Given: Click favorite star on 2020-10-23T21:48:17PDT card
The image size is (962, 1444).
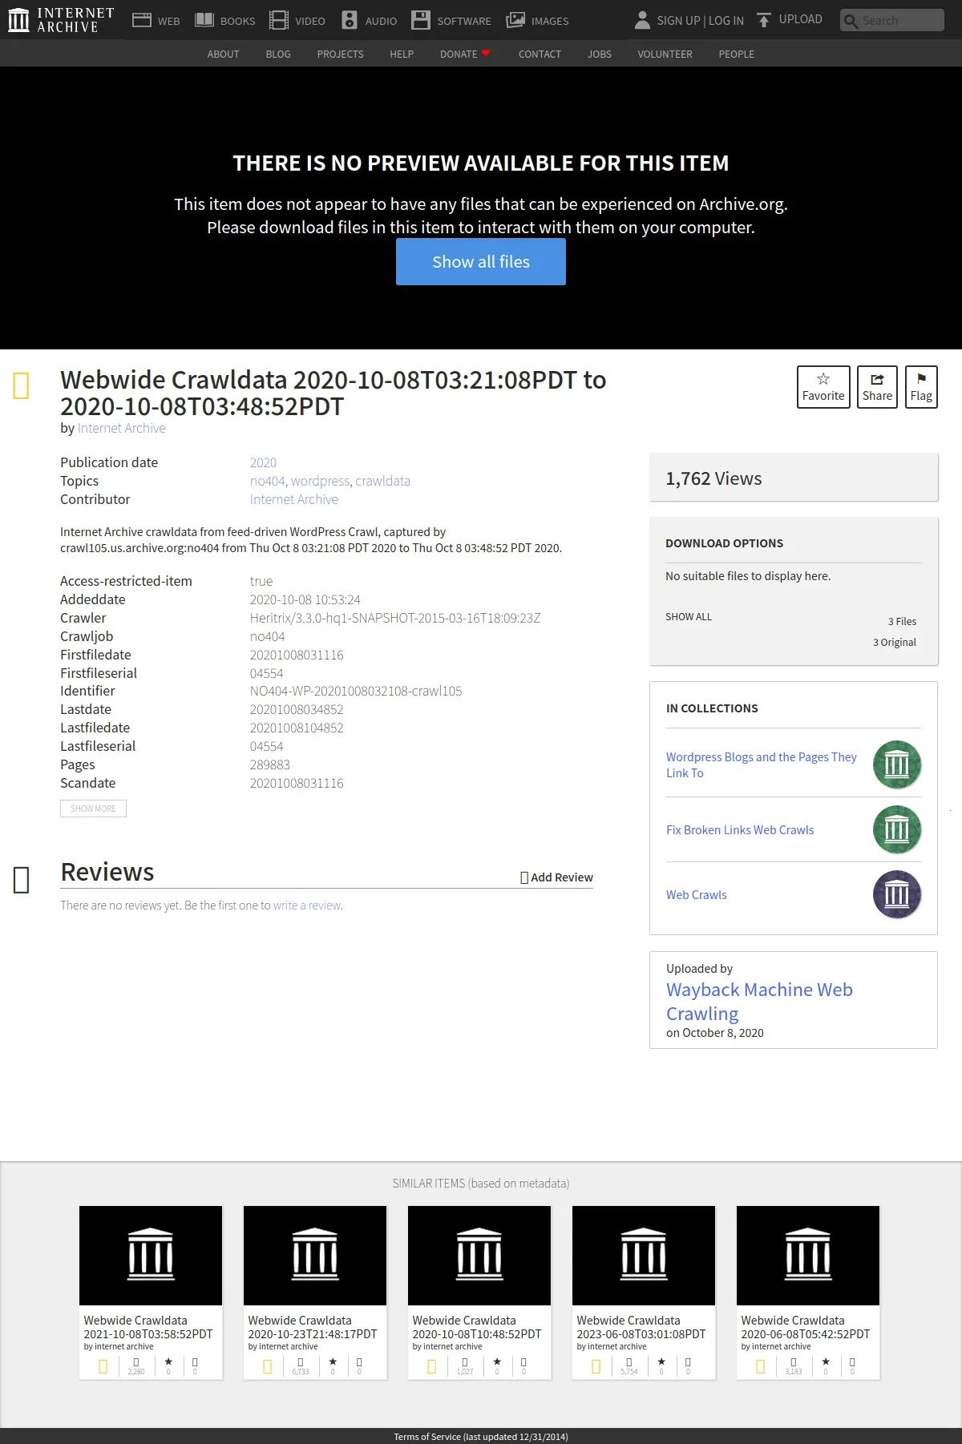Looking at the screenshot, I should (333, 1361).
